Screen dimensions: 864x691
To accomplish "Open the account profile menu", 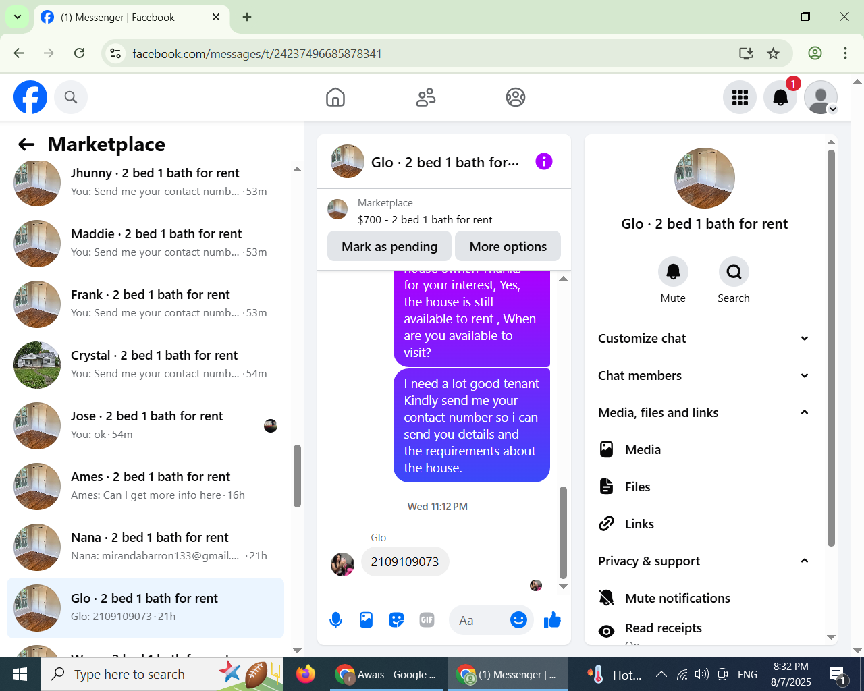I will 821,97.
